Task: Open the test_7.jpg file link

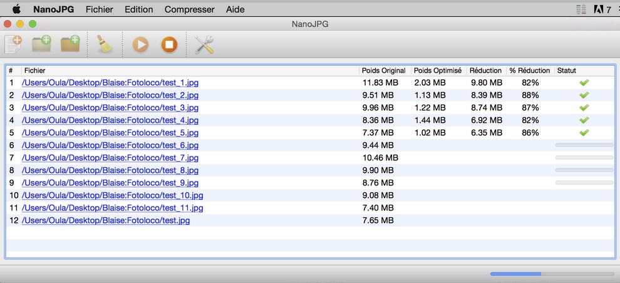Action: click(110, 158)
